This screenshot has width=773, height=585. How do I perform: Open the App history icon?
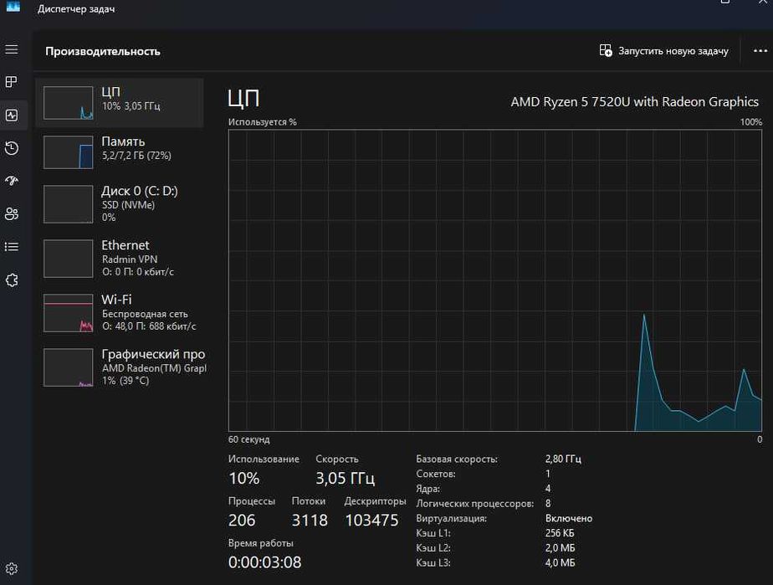[x=12, y=148]
